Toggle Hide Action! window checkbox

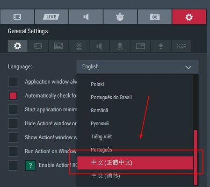pos(13,123)
